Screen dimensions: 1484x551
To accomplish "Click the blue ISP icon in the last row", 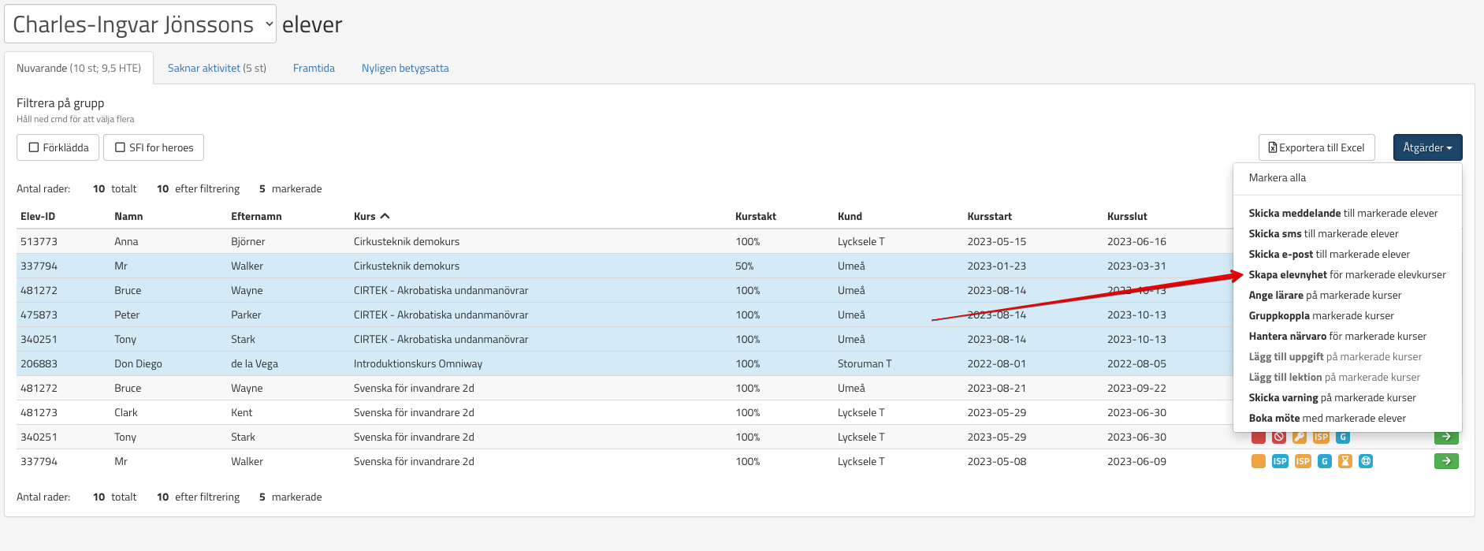I will point(1280,461).
